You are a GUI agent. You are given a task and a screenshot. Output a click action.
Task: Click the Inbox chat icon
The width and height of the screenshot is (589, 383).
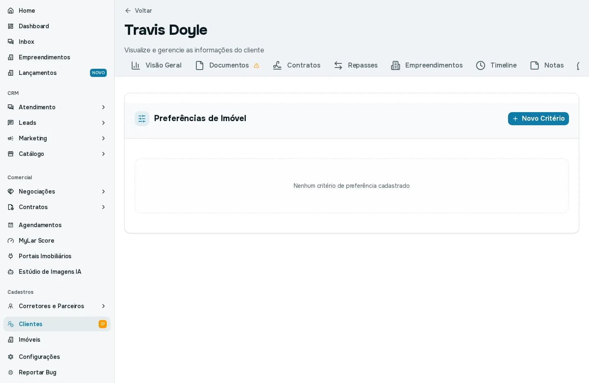11,42
